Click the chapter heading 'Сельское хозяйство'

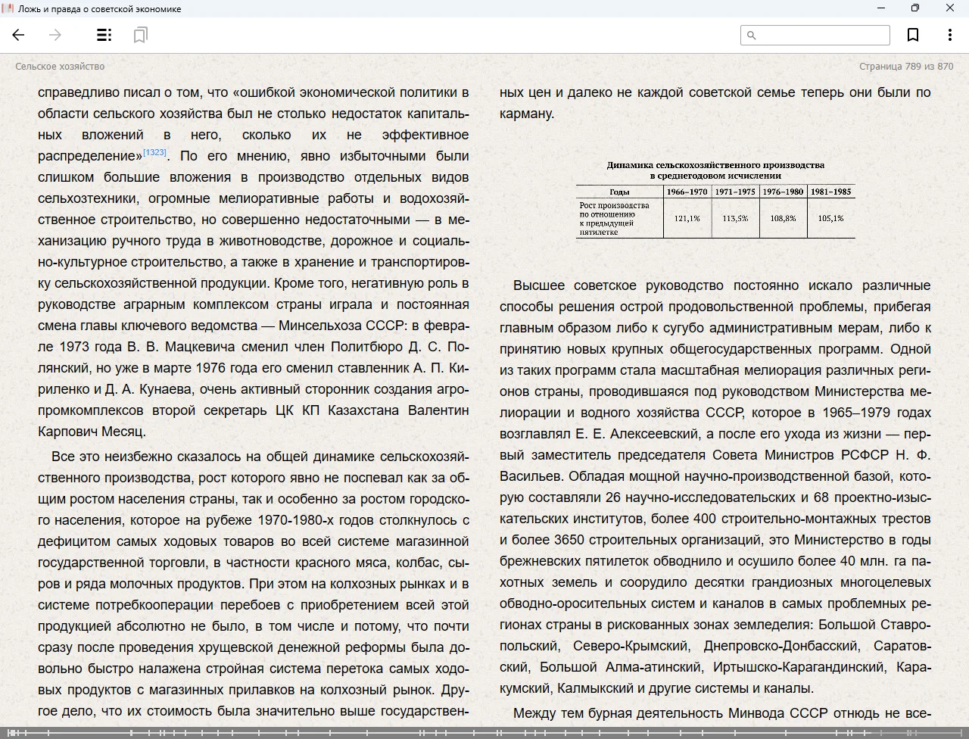pos(60,67)
